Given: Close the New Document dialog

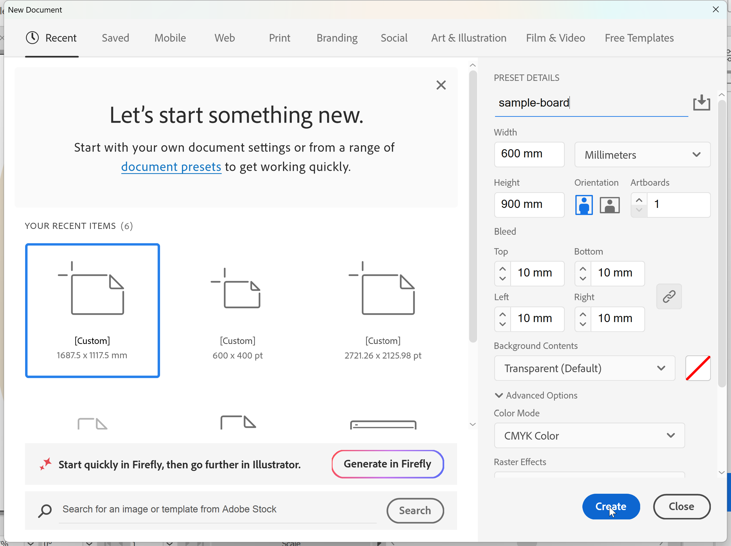Looking at the screenshot, I should pos(716,10).
